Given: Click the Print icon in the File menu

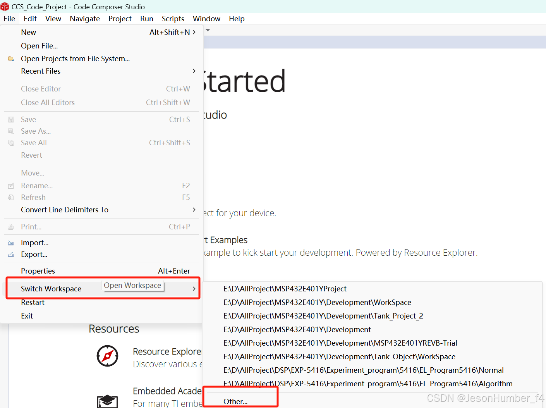Looking at the screenshot, I should (11, 227).
